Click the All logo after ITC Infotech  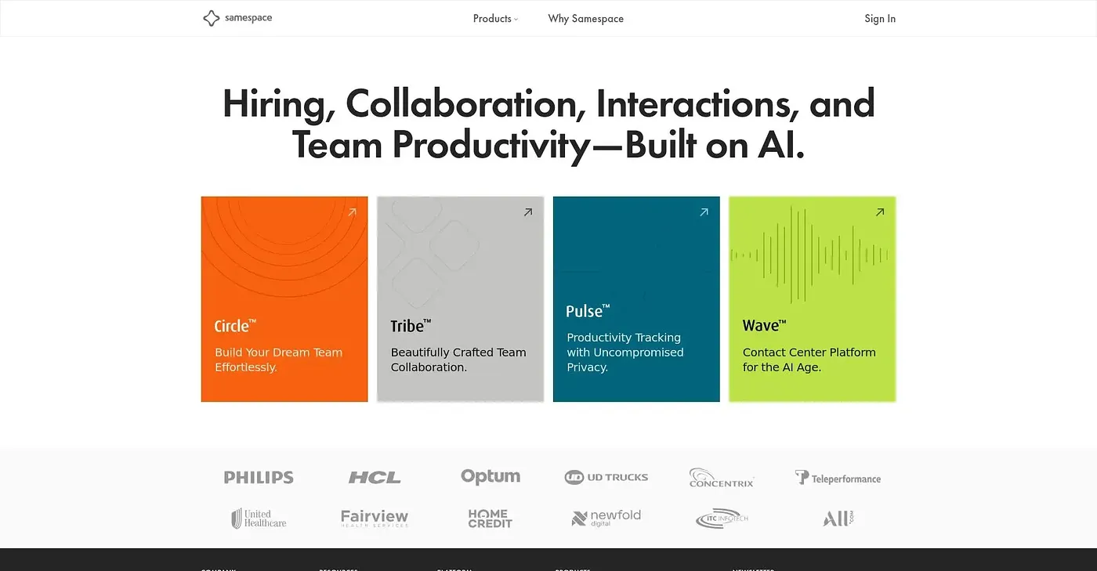838,519
